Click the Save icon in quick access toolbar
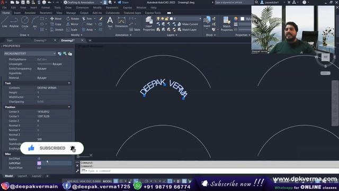Viewport: 339px width, 191px height. (x=23, y=2)
